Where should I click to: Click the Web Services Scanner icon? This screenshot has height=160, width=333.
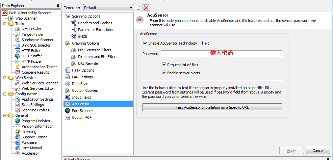[x=18, y=83]
